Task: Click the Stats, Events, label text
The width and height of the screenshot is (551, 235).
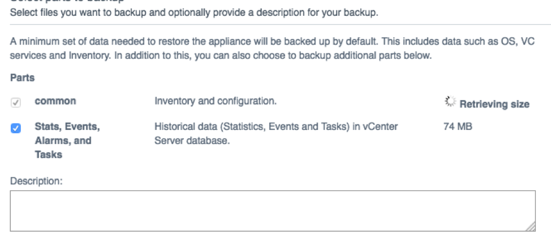Action: point(67,127)
